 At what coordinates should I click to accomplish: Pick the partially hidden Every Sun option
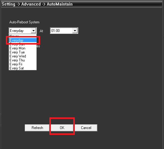(x=23, y=45)
